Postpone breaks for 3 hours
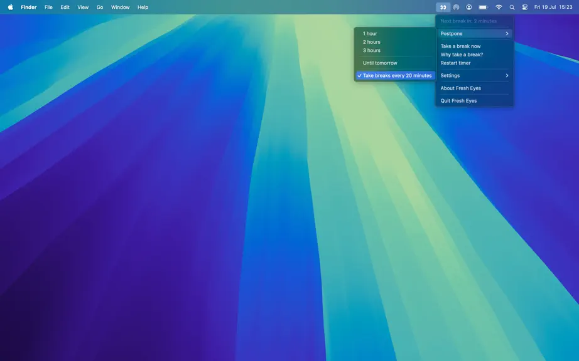This screenshot has height=361, width=579. click(x=395, y=51)
